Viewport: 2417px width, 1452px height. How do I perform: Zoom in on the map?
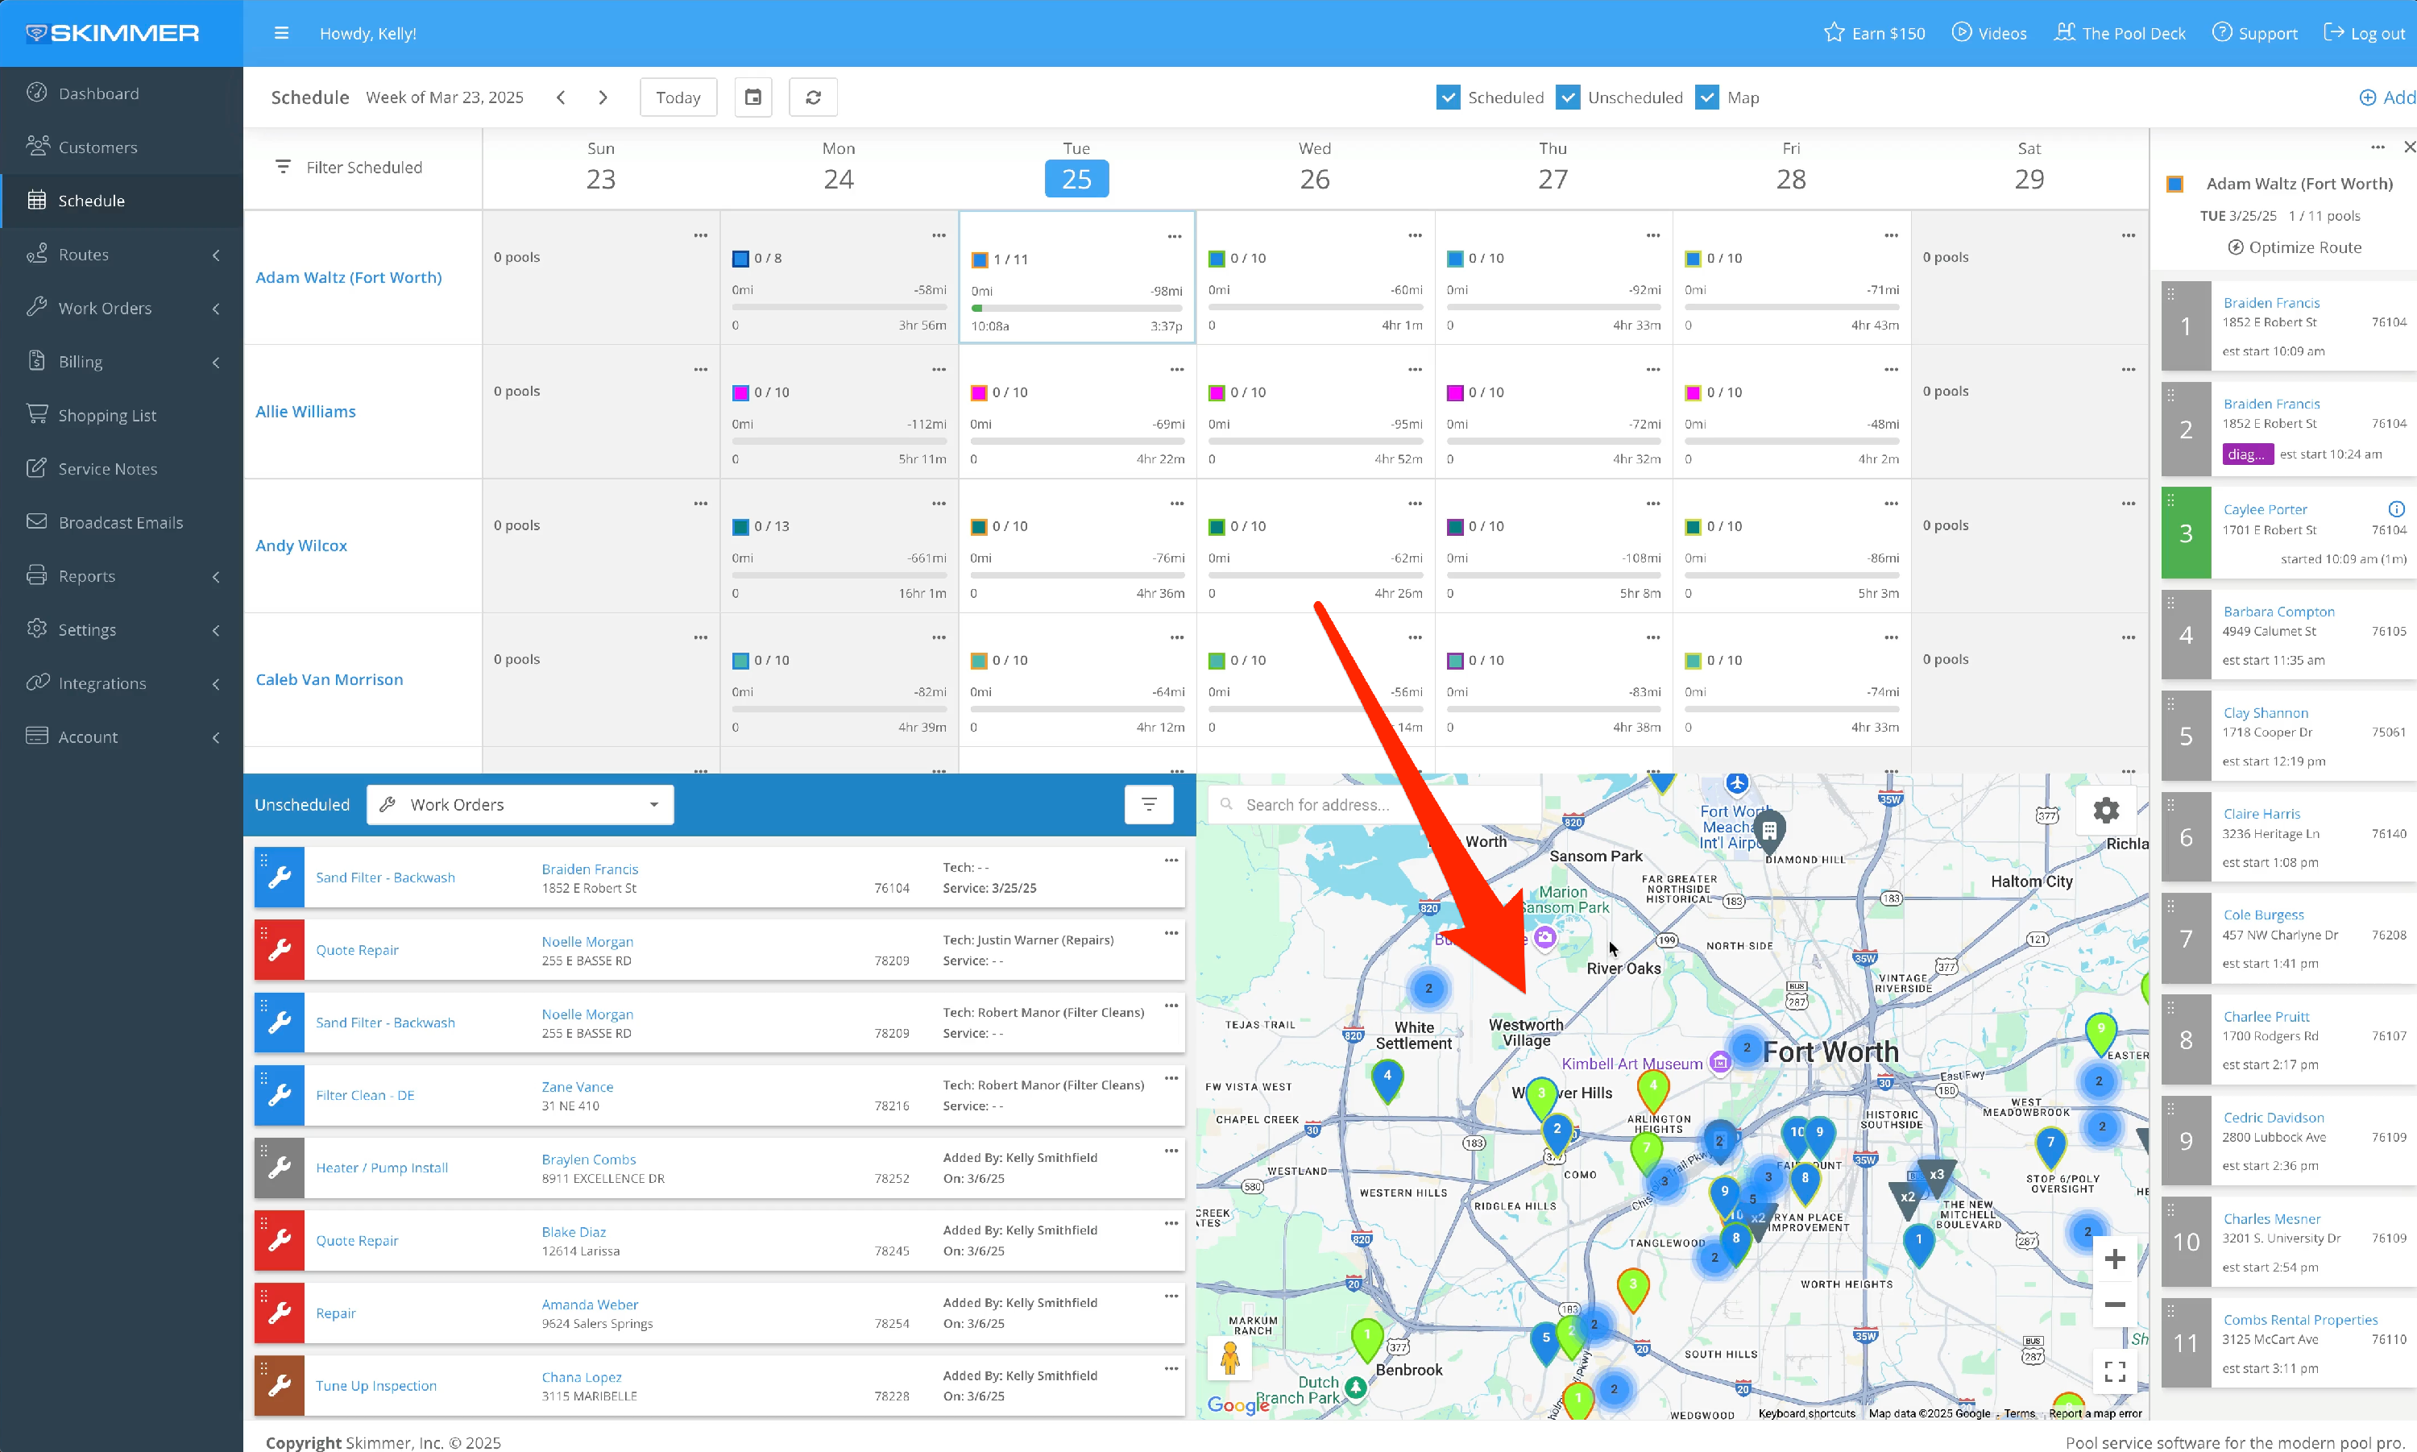pos(2114,1259)
